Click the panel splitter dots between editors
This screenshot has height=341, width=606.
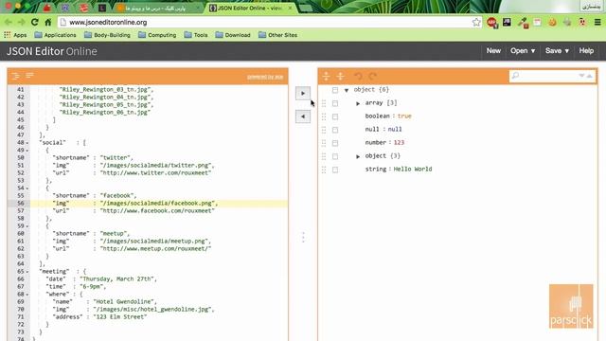click(x=303, y=237)
